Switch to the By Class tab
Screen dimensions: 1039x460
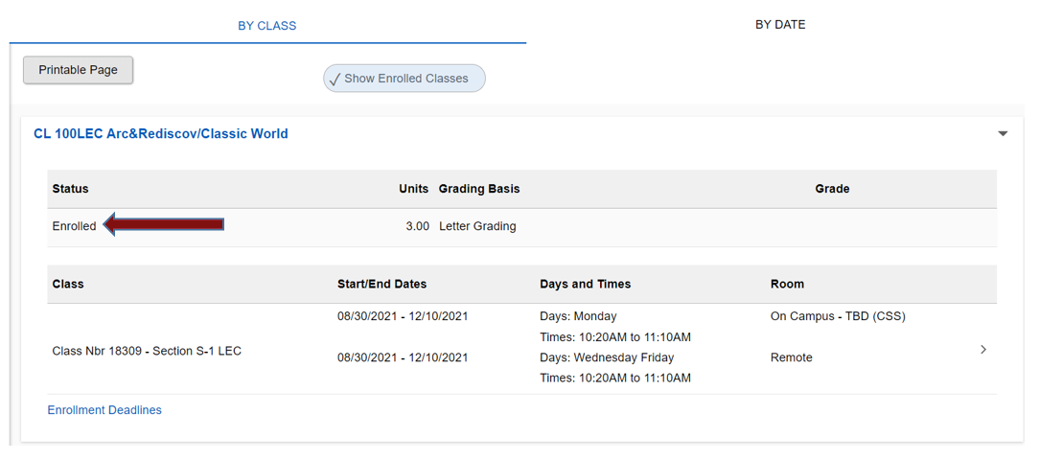coord(266,26)
